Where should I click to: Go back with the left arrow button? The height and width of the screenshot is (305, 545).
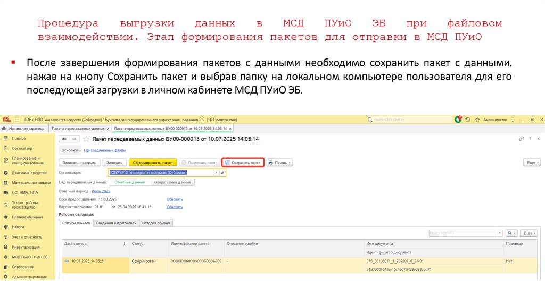tap(64, 139)
